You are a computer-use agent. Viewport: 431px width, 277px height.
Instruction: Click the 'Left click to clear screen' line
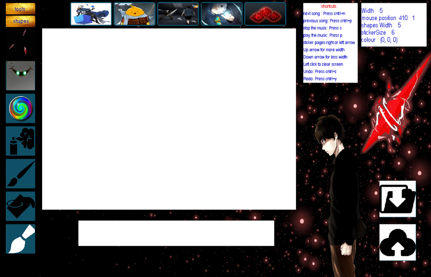coord(323,64)
